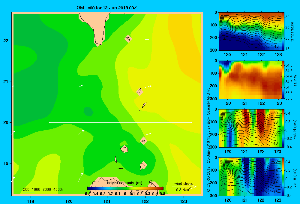Viewport: 300px width, 204px height.
Task: Click latitude label 20 on main map
Action: click(6, 122)
